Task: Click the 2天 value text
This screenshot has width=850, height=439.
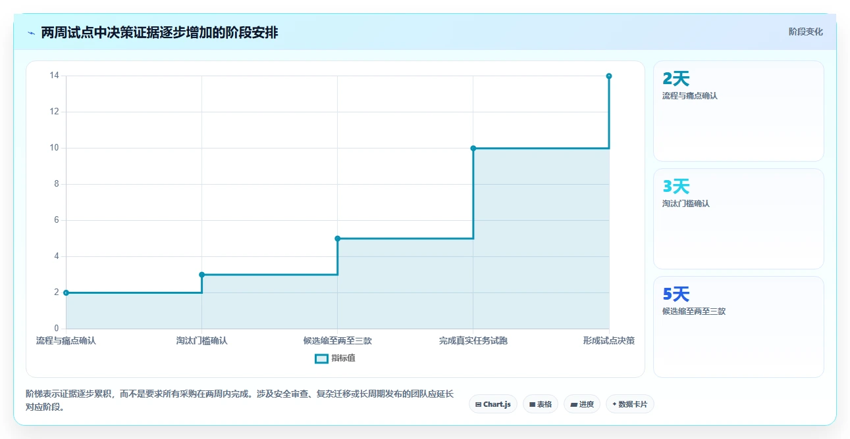Action: pos(676,79)
